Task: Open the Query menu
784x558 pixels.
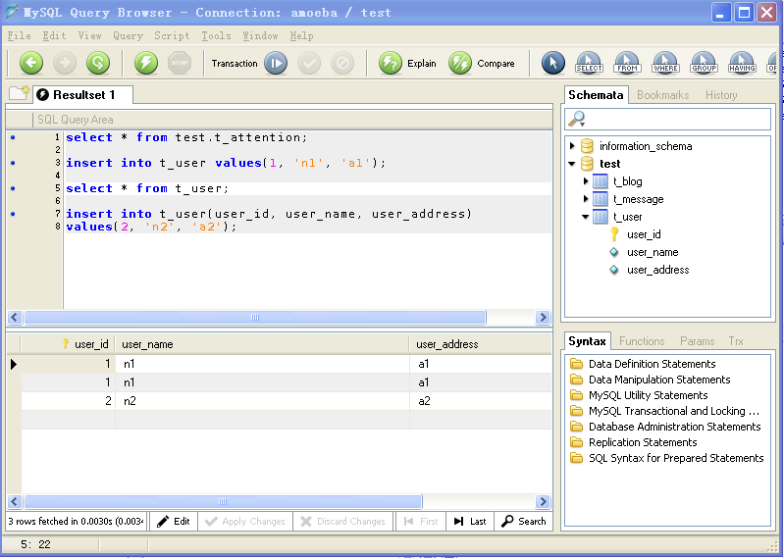Action: point(128,36)
